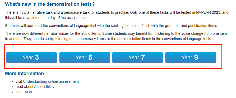Click the bullet point beside 'read about'

(12, 87)
